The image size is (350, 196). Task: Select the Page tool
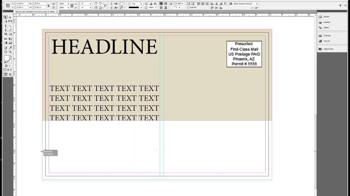coord(5,21)
